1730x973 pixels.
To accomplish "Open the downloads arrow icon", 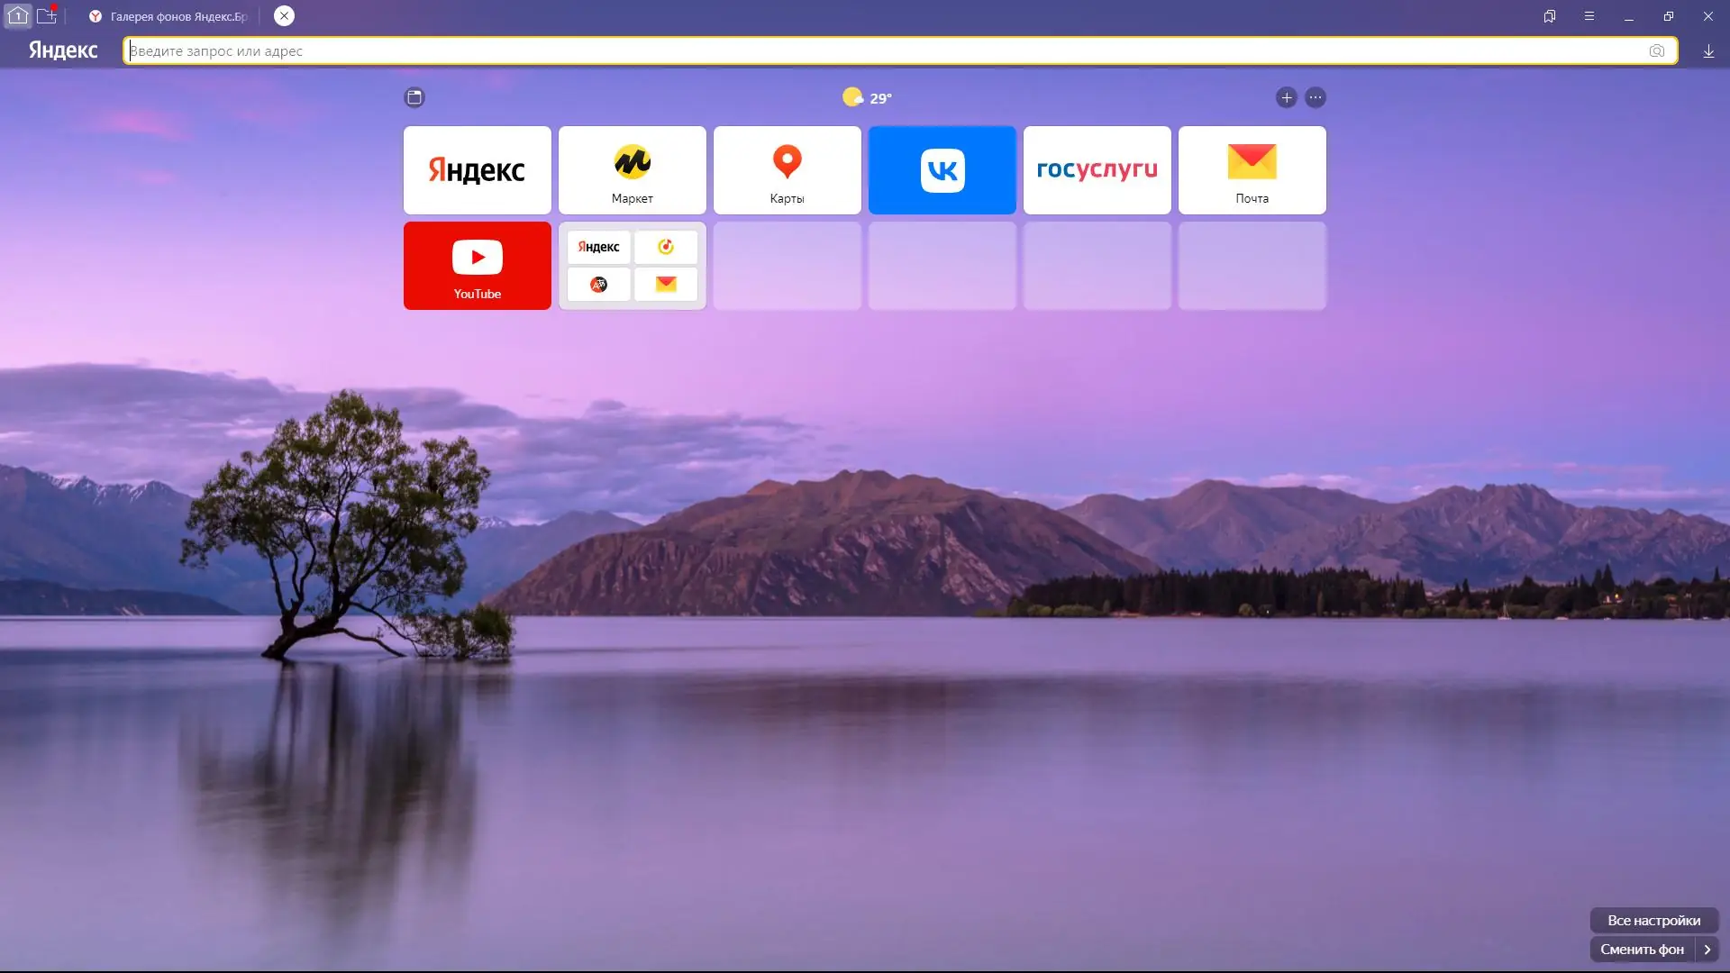I will [1708, 51].
